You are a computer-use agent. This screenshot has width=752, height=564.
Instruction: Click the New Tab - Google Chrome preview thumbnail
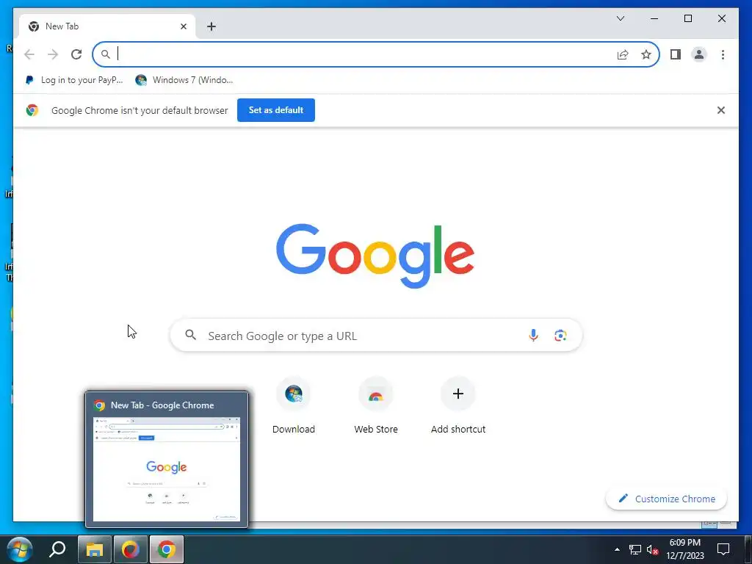(167, 460)
